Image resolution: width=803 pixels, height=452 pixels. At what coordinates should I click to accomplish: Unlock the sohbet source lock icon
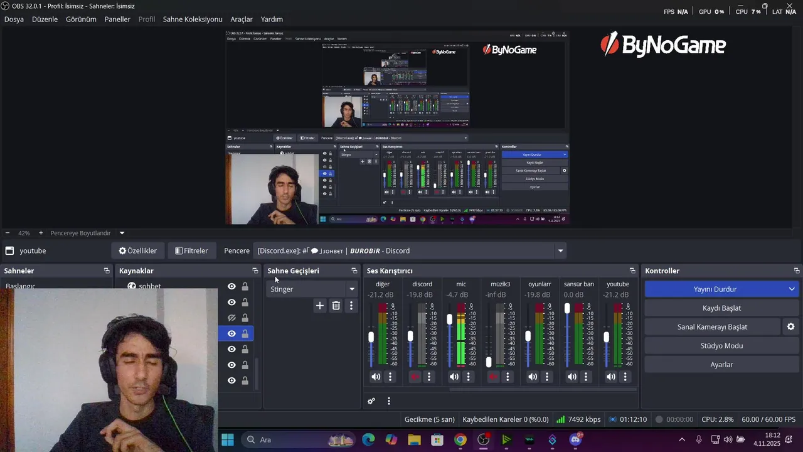(x=245, y=286)
